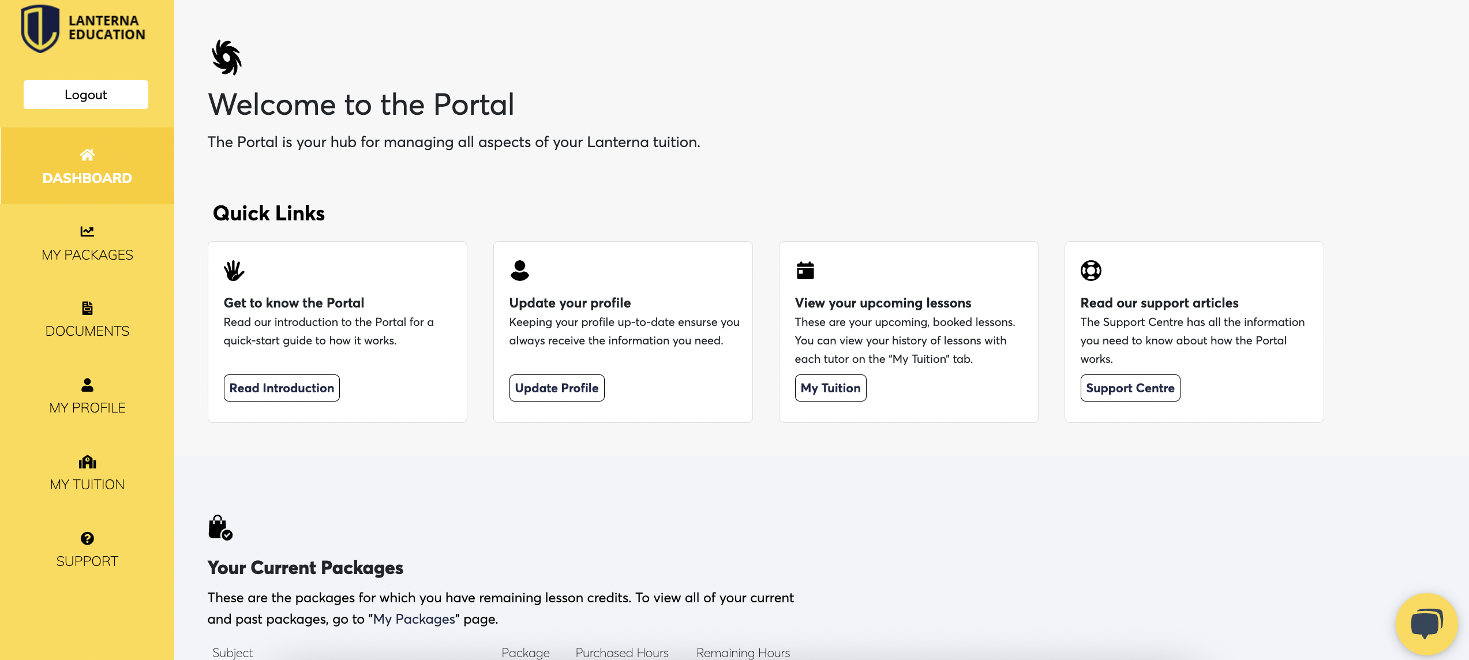The image size is (1469, 660).
Task: Open the Support Centre button
Action: [x=1130, y=388]
